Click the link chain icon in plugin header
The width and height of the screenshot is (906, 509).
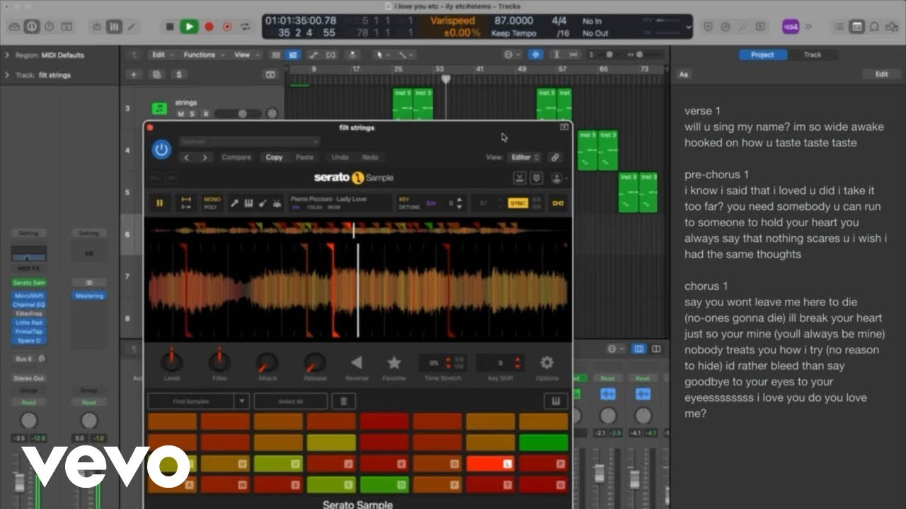pos(556,158)
